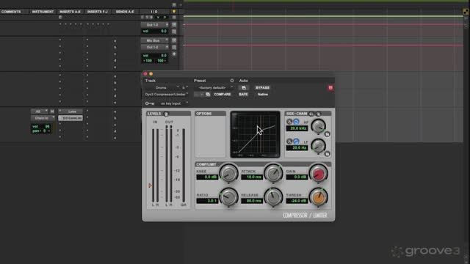
Task: Toggle the HF side-chain filter IN button
Action: click(327, 134)
